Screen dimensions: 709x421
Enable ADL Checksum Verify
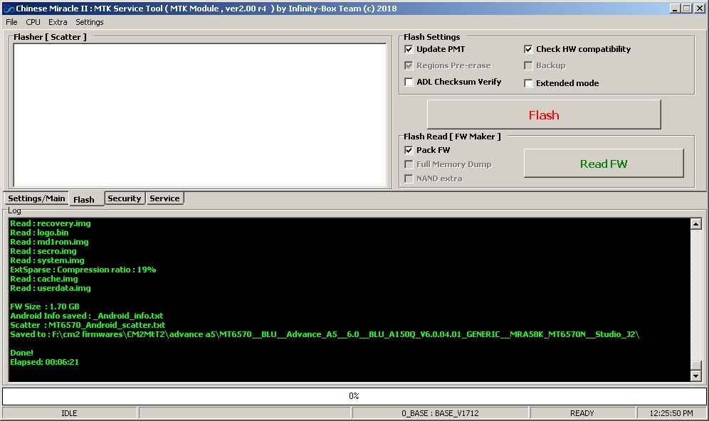[409, 82]
